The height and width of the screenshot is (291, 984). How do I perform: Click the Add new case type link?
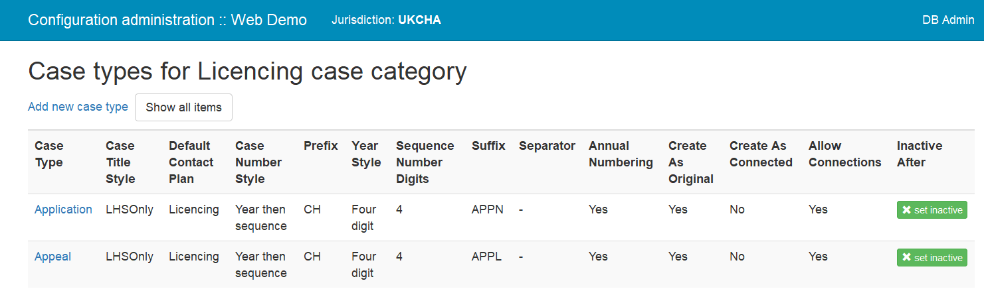pyautogui.click(x=78, y=107)
